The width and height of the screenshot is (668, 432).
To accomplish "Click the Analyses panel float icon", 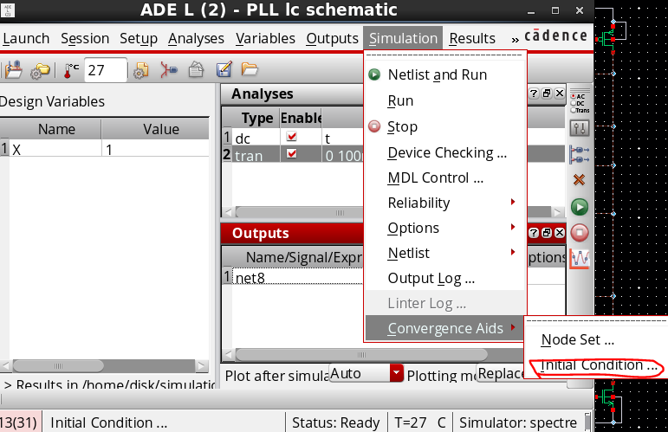I will point(547,93).
